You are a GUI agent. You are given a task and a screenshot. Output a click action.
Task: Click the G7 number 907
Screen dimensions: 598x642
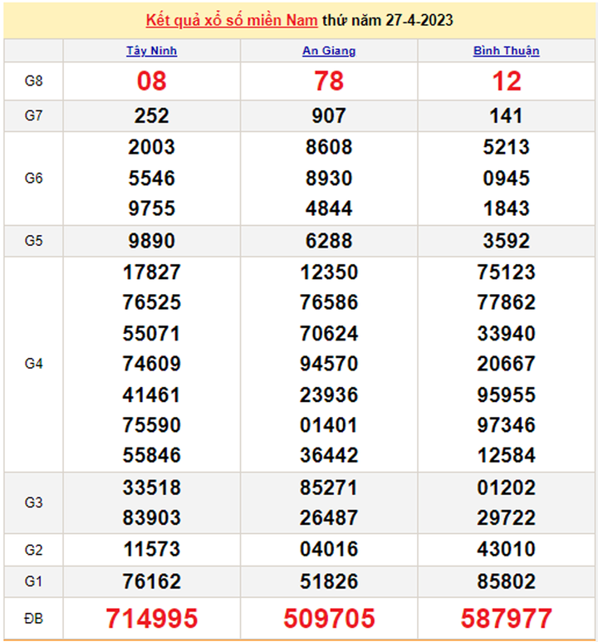(x=329, y=115)
